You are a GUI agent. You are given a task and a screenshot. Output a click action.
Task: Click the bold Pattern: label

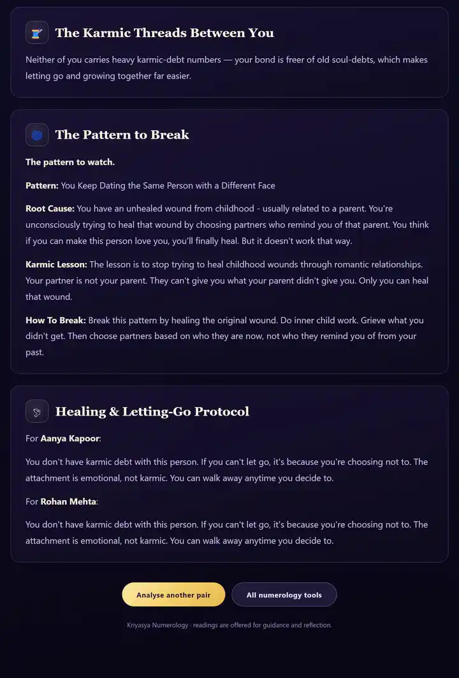(x=42, y=186)
